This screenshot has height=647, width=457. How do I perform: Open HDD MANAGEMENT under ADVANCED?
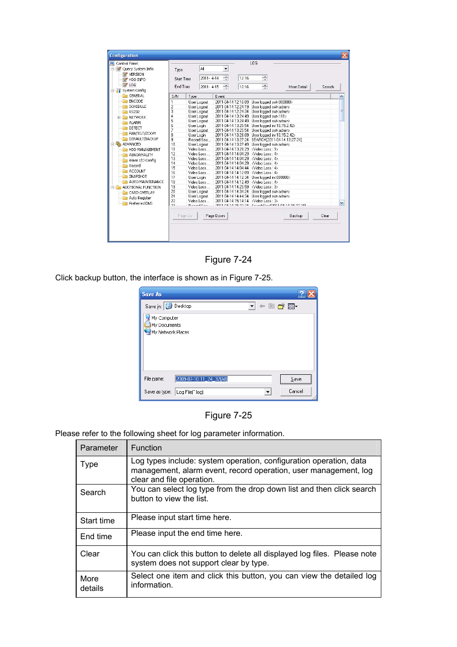pos(145,150)
